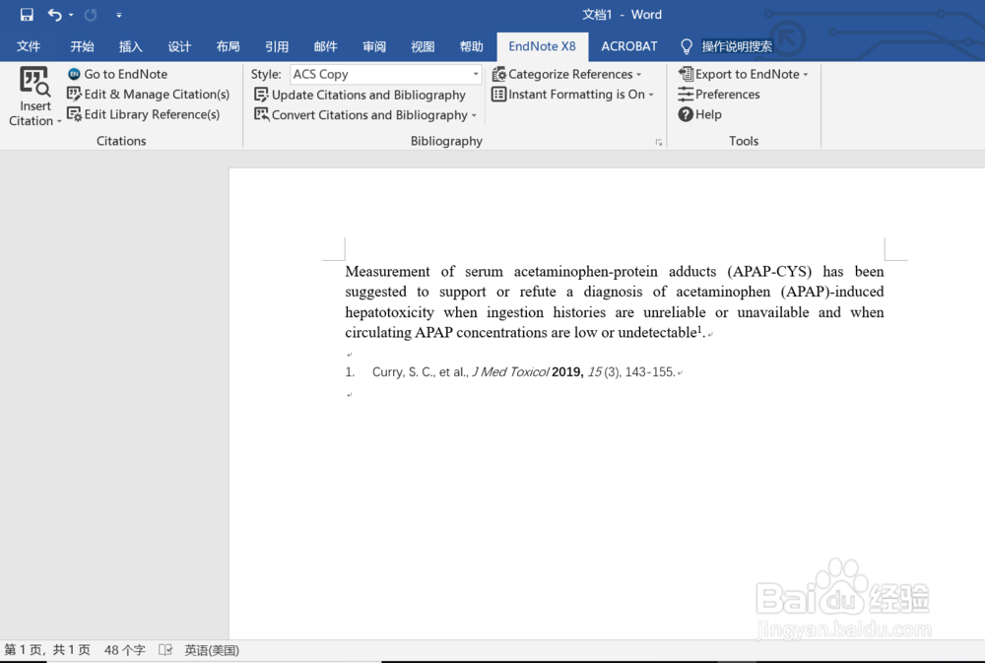
Task: Switch to the 布局 tab
Action: pos(229,46)
